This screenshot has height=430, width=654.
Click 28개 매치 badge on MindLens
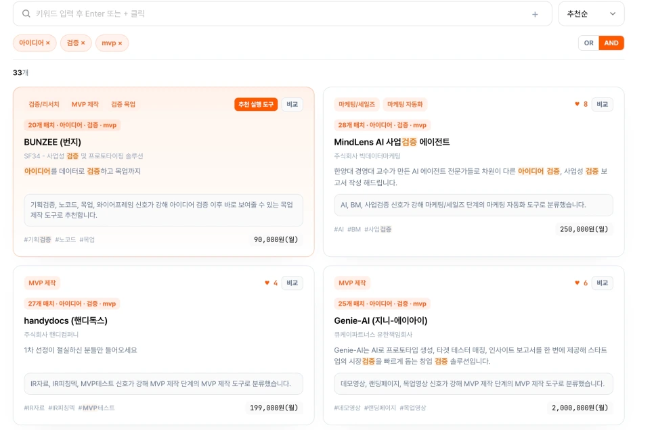382,125
